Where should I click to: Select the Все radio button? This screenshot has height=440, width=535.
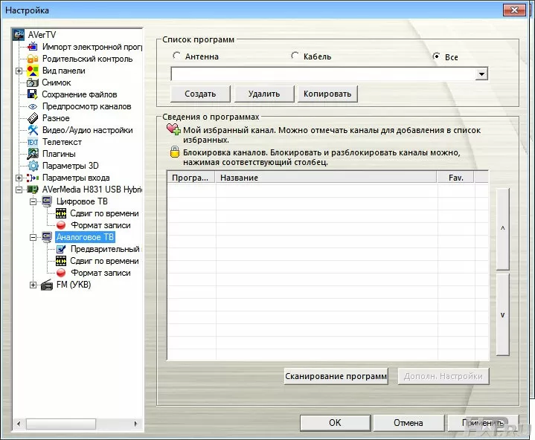(438, 56)
